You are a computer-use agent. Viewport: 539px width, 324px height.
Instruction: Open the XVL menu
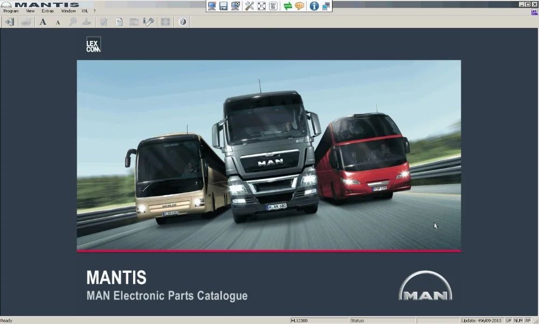point(85,11)
